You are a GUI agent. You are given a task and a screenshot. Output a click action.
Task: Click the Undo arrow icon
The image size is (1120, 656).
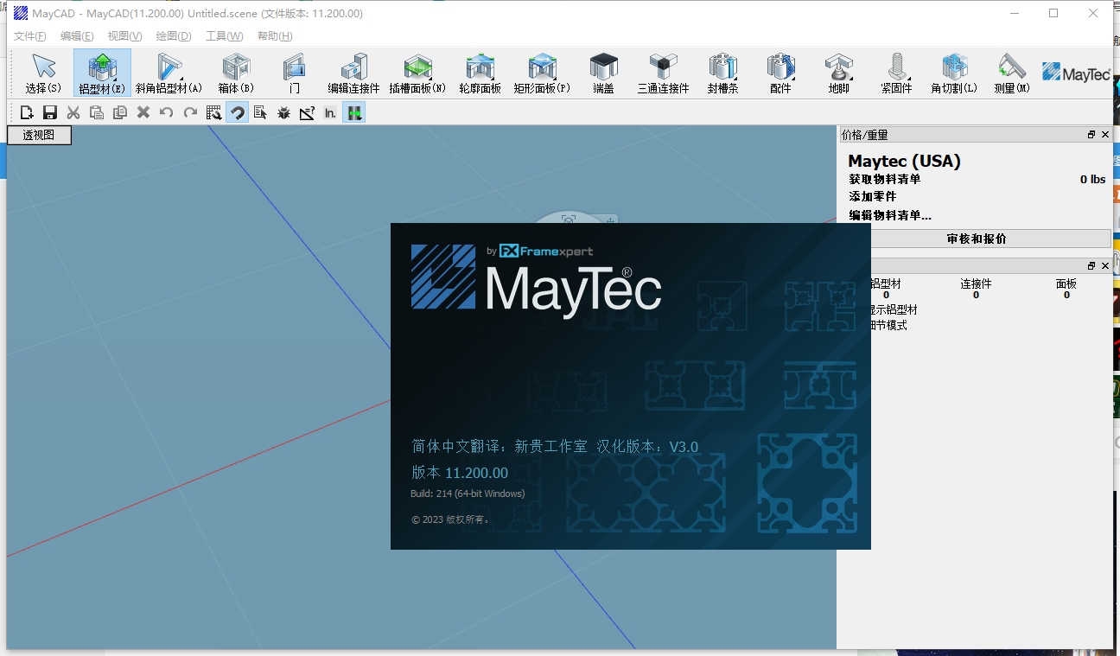pyautogui.click(x=168, y=112)
